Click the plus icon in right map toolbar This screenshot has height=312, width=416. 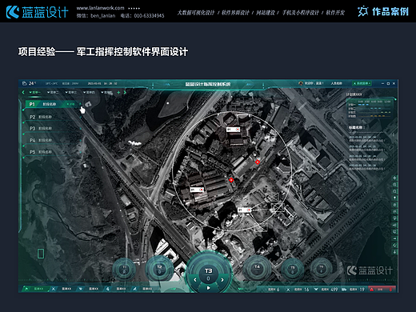[x=394, y=178]
